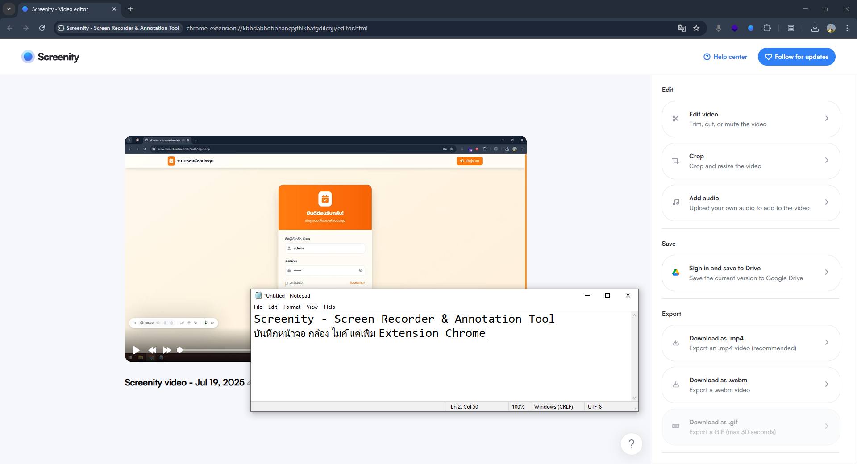Open the Crop video option
The image size is (857, 464).
[751, 161]
